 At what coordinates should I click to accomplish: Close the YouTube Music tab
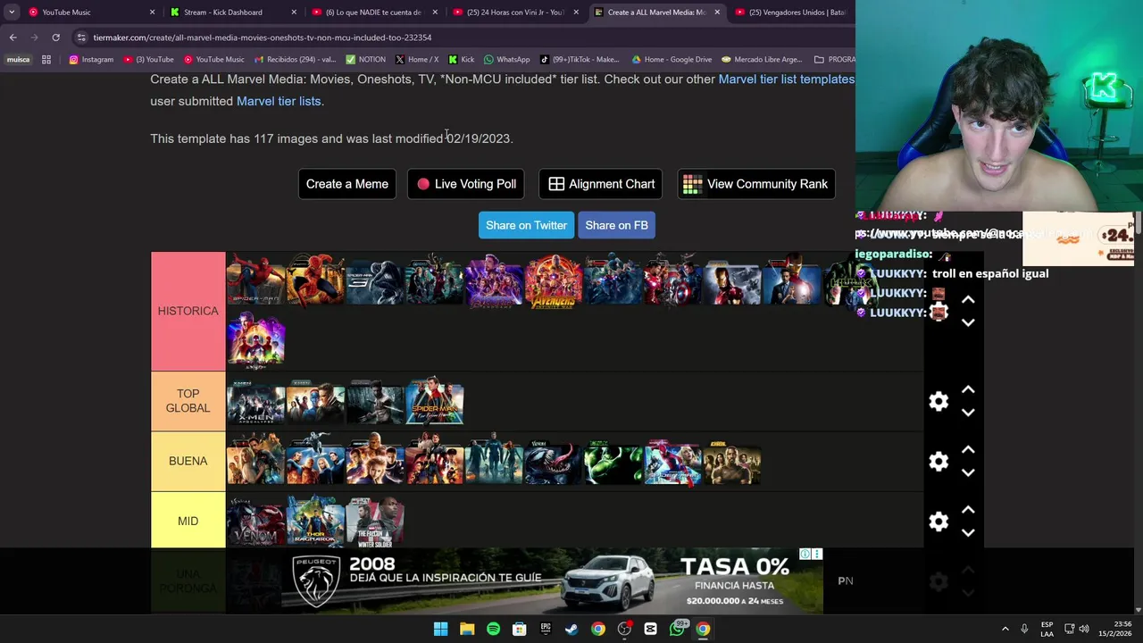pyautogui.click(x=152, y=13)
